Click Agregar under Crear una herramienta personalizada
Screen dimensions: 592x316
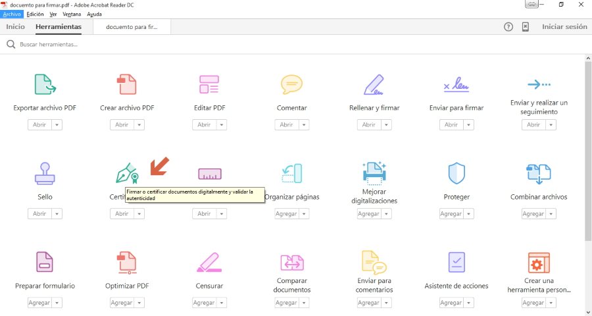click(x=533, y=303)
